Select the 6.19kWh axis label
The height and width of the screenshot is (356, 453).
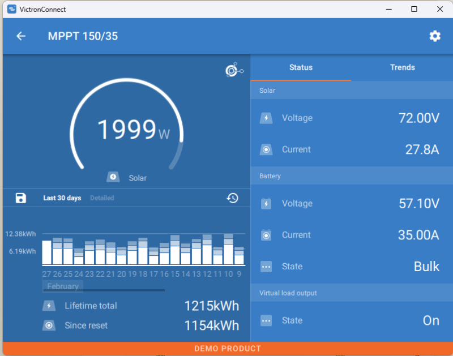[x=23, y=251]
